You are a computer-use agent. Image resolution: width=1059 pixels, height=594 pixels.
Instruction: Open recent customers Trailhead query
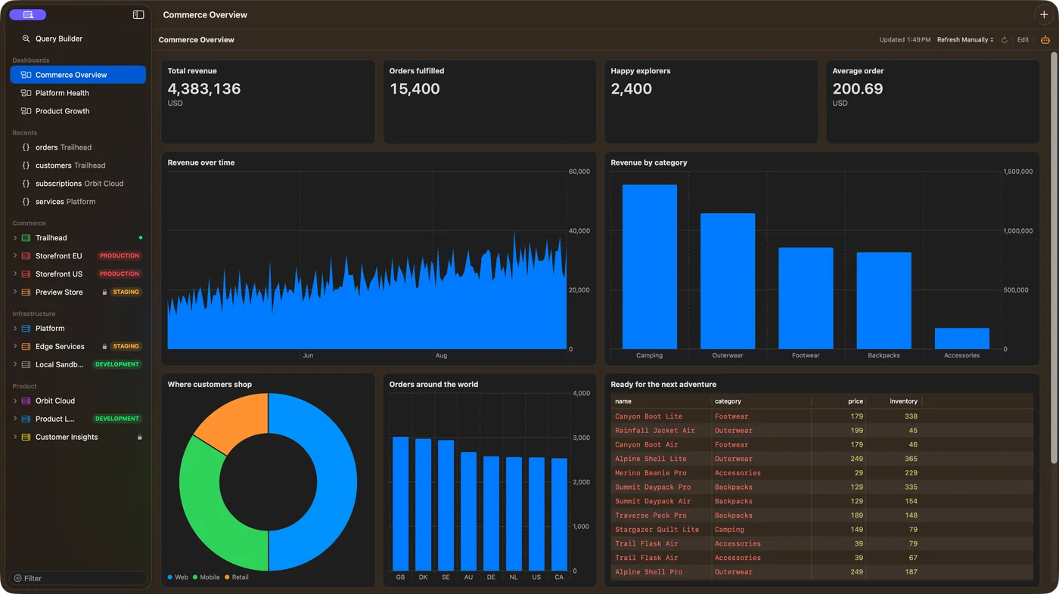[78, 166]
